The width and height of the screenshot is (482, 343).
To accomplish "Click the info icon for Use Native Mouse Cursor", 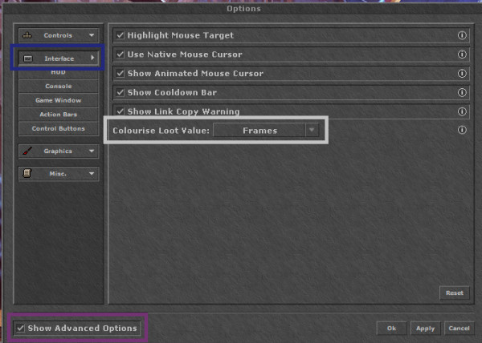I will (x=462, y=54).
